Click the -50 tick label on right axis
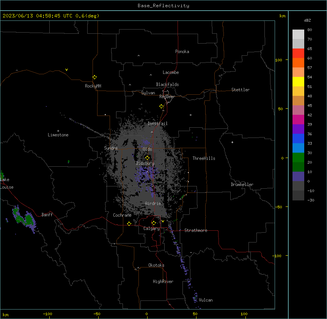 click(x=278, y=207)
